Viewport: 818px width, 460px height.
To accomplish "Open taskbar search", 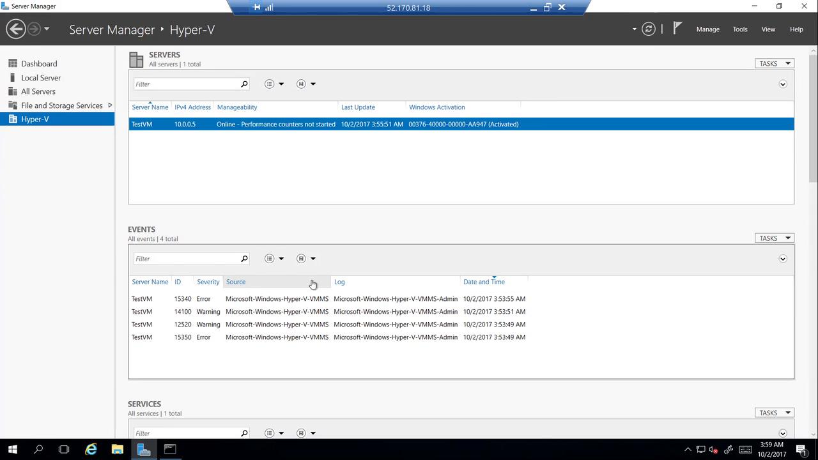I will pyautogui.click(x=38, y=449).
